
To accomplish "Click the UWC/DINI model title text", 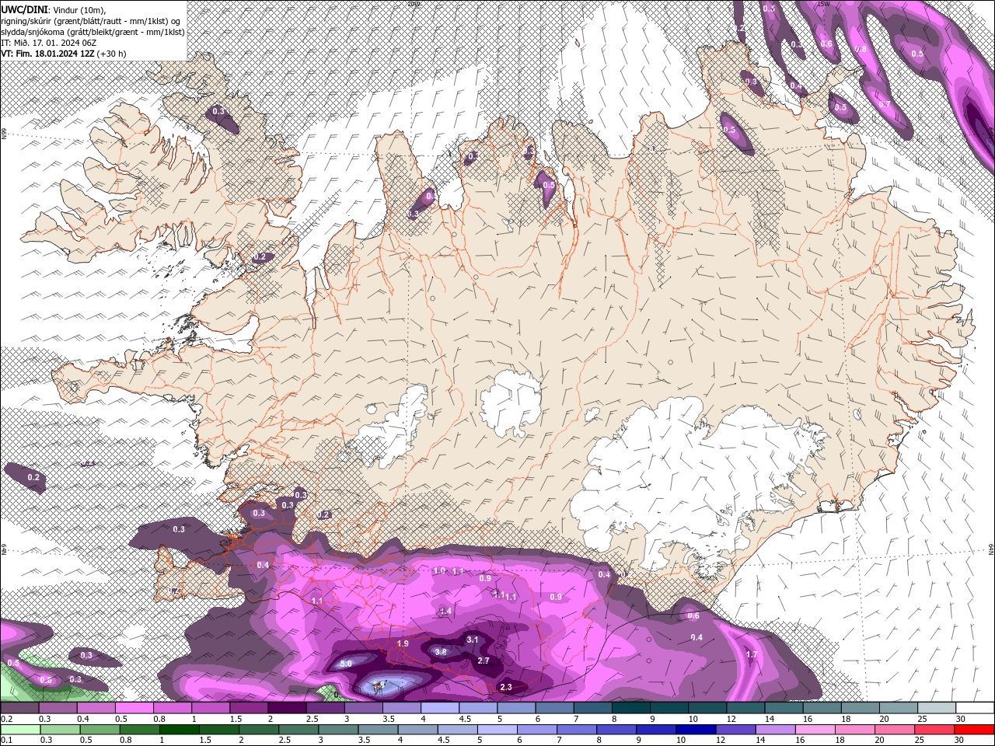I will [25, 9].
